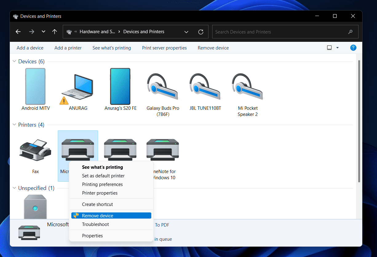Click the printer icon in details pane
Viewport: 377px width, 257px height.
click(29, 233)
